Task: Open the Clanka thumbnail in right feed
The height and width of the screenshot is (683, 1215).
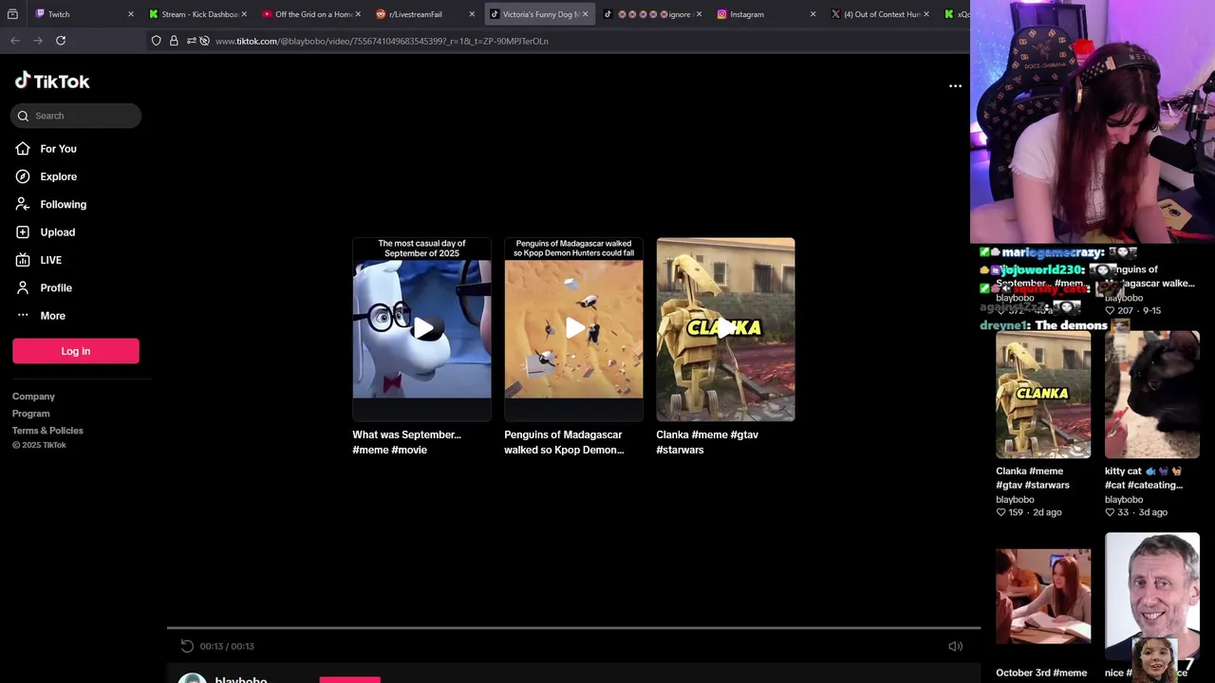Action: [x=1043, y=396]
